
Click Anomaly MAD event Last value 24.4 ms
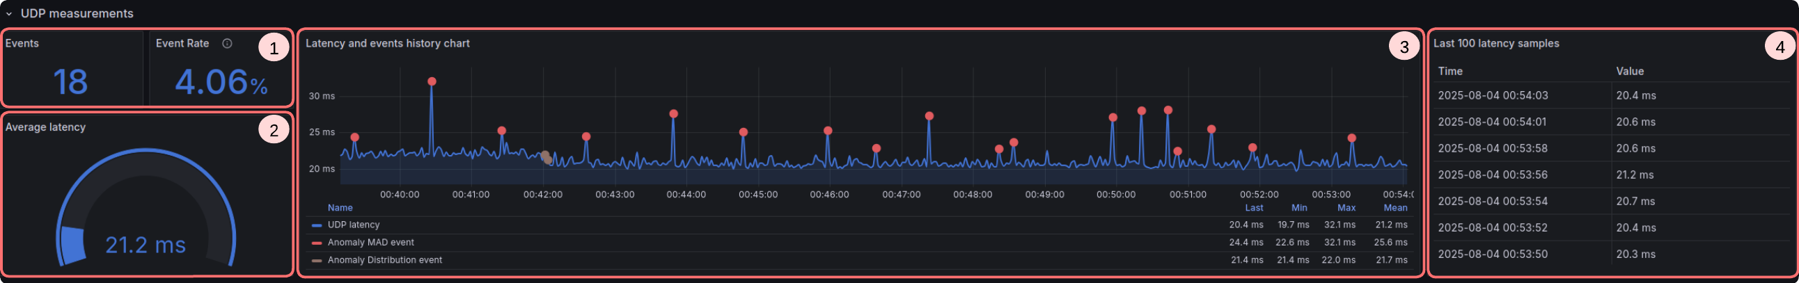tap(1246, 243)
